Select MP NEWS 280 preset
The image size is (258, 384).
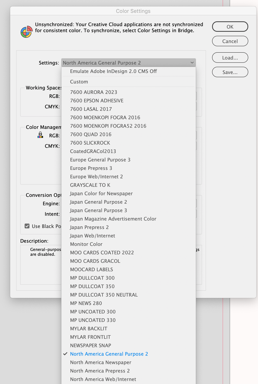click(x=128, y=303)
